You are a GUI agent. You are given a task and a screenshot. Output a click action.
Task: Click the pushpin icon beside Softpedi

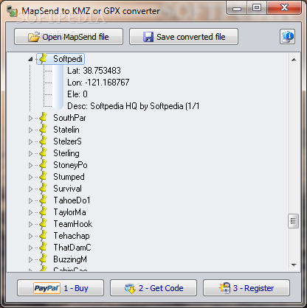(44, 58)
